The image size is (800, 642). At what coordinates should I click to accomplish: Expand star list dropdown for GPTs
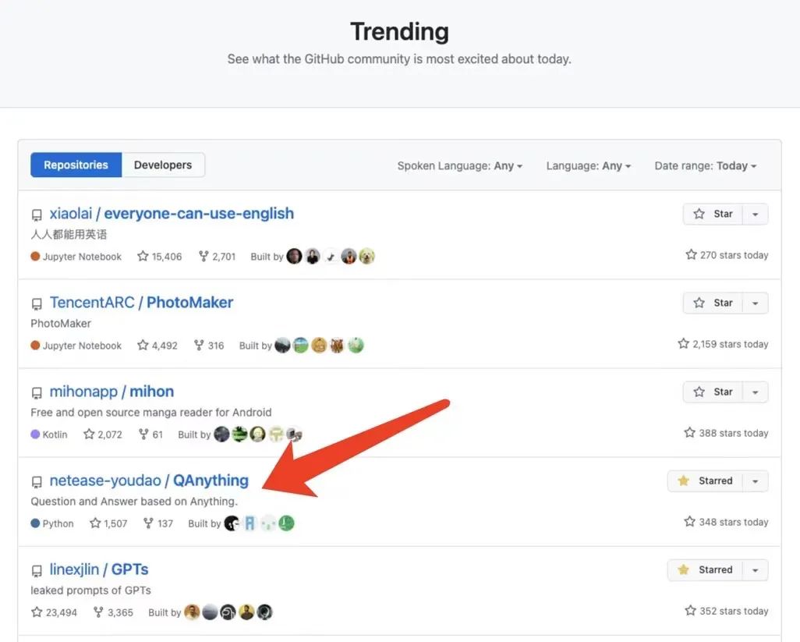756,569
